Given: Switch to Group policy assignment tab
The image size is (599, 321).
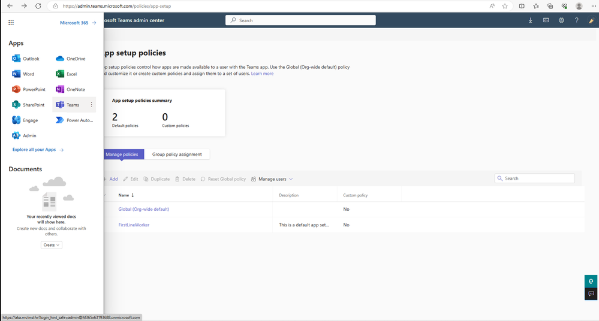Looking at the screenshot, I should point(177,154).
